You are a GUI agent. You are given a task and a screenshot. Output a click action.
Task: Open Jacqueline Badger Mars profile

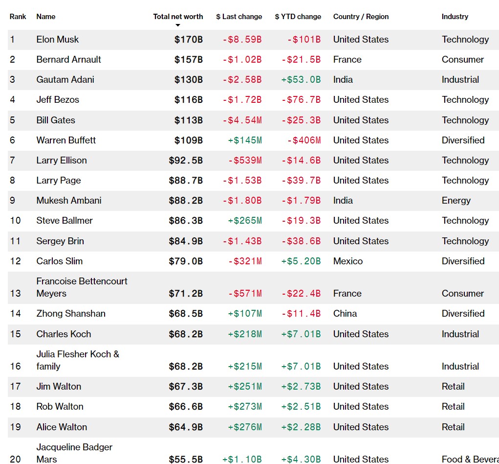pos(74,453)
